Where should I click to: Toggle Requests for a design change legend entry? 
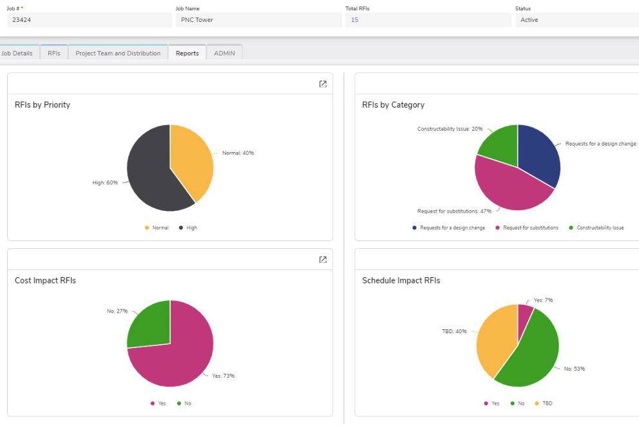coord(448,228)
